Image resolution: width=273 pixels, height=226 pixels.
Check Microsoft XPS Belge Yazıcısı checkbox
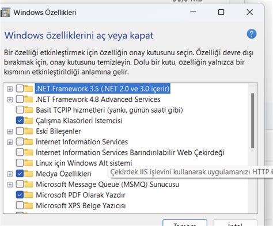(20, 205)
